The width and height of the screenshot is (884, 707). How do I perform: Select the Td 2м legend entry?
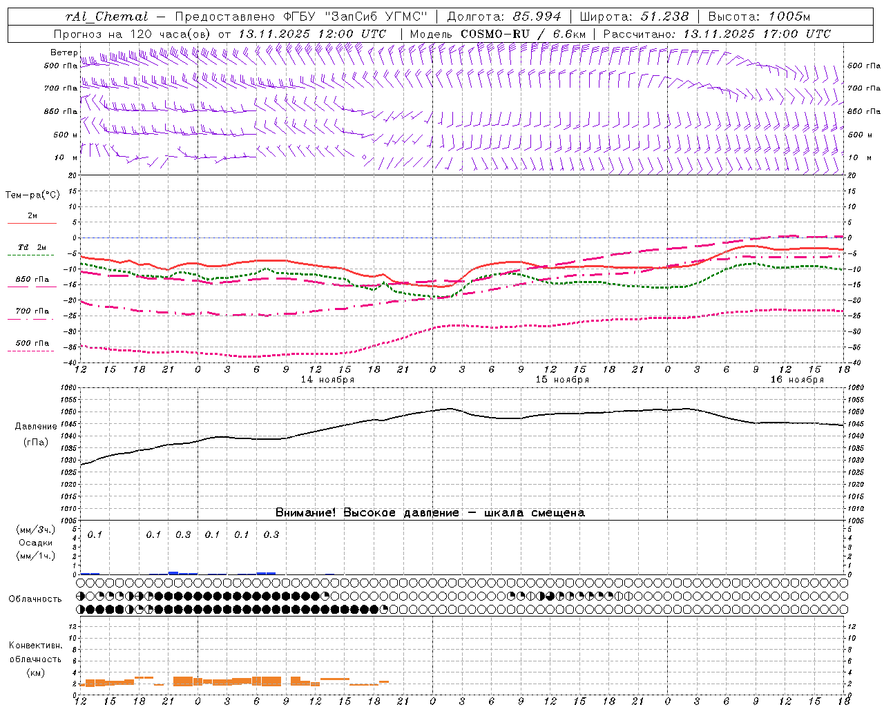32,247
